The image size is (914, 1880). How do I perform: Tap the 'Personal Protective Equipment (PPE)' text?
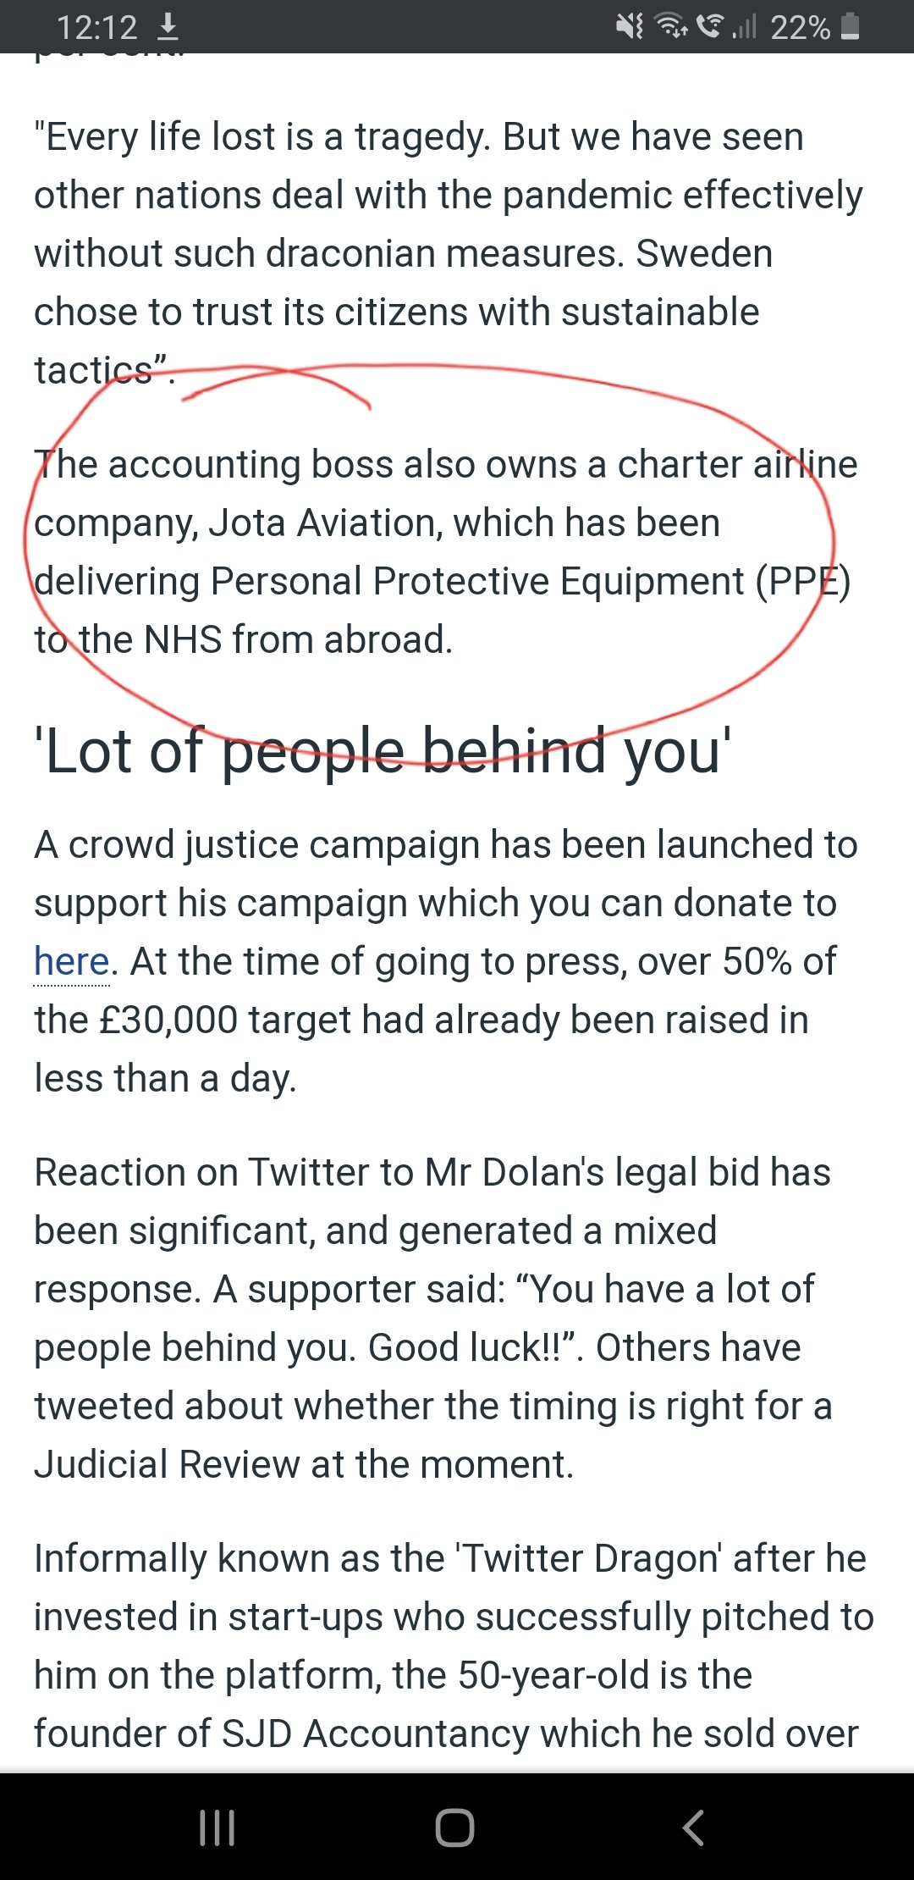pyautogui.click(x=530, y=582)
